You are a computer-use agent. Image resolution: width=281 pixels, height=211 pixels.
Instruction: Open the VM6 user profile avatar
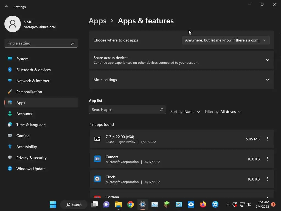point(13,24)
